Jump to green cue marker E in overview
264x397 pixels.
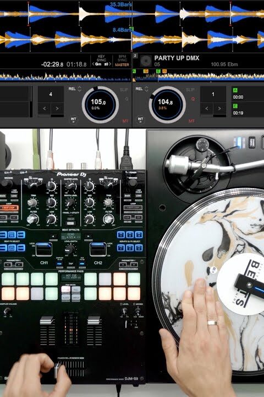coord(158,71)
